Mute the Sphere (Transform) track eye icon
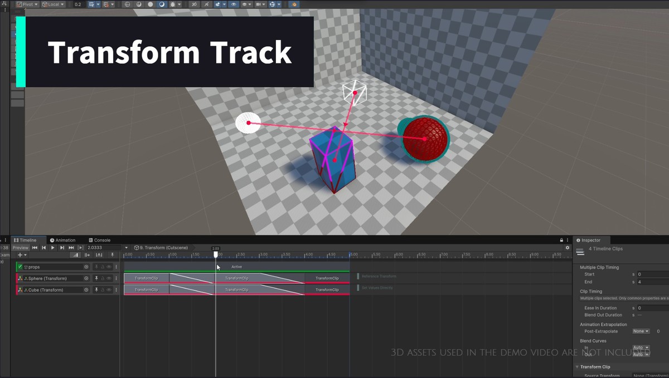This screenshot has width=669, height=378. [109, 278]
